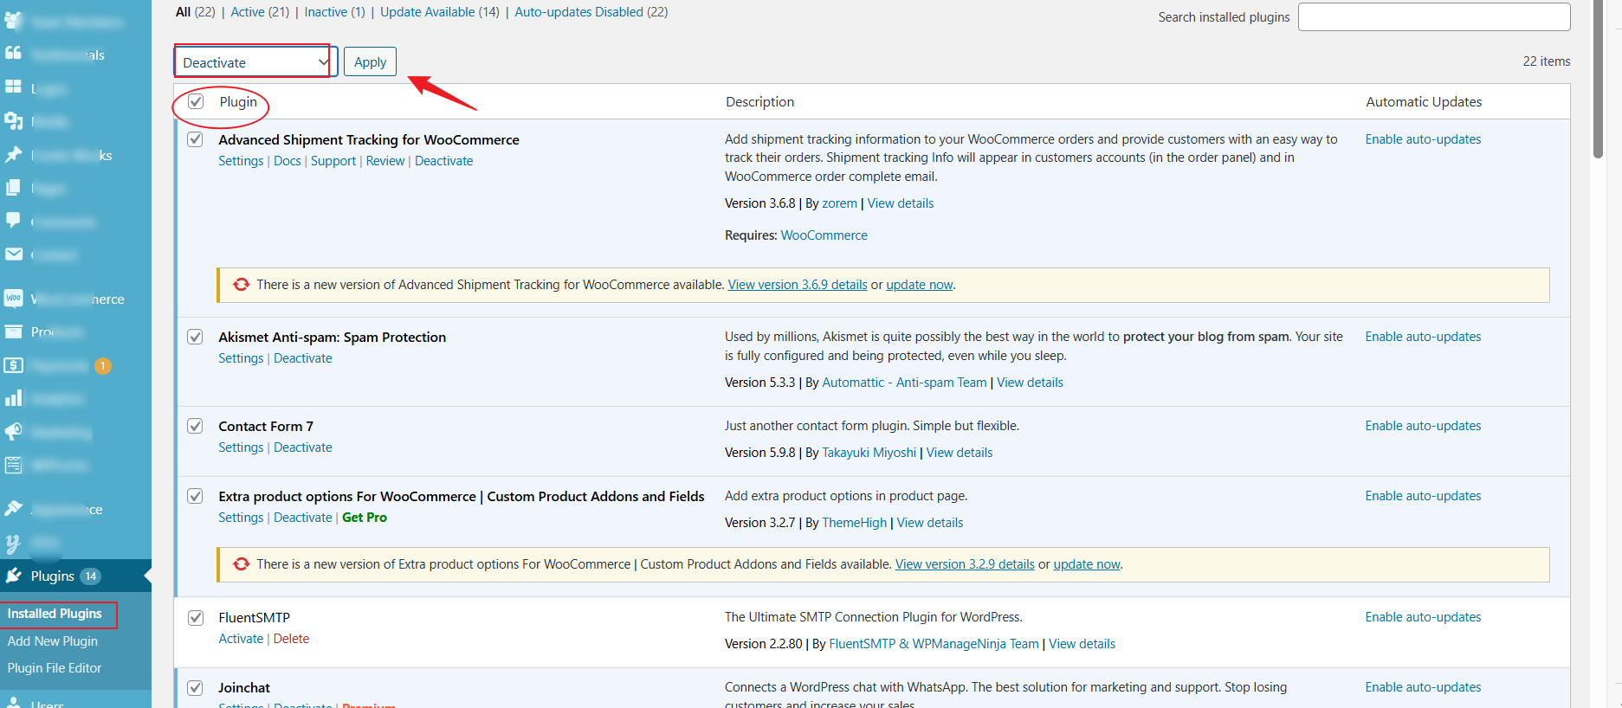Image resolution: width=1622 pixels, height=708 pixels.
Task: Click the WooCommerce Woo logo icon
Action: coord(13,299)
